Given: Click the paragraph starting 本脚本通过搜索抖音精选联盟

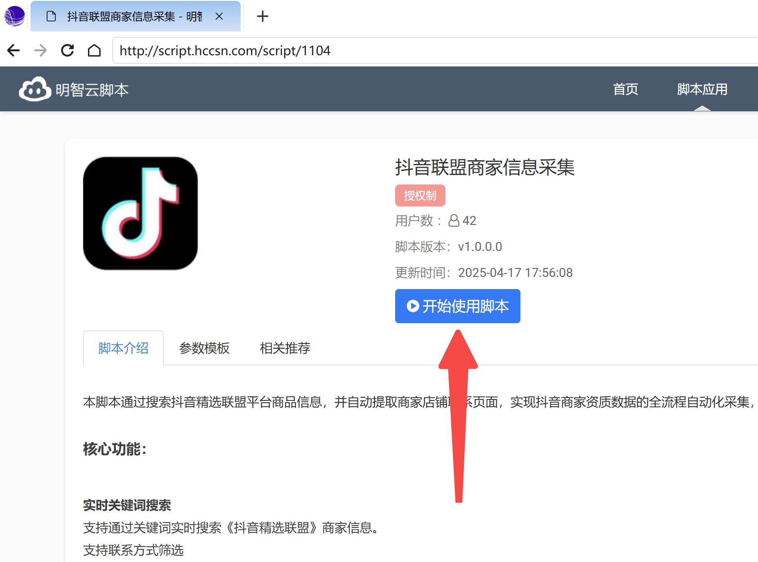Looking at the screenshot, I should 420,402.
